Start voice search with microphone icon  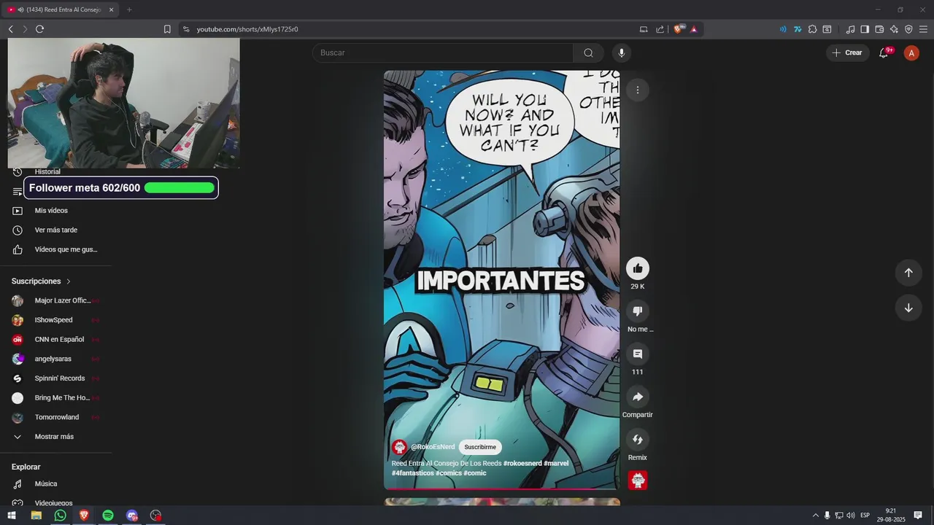coord(622,52)
